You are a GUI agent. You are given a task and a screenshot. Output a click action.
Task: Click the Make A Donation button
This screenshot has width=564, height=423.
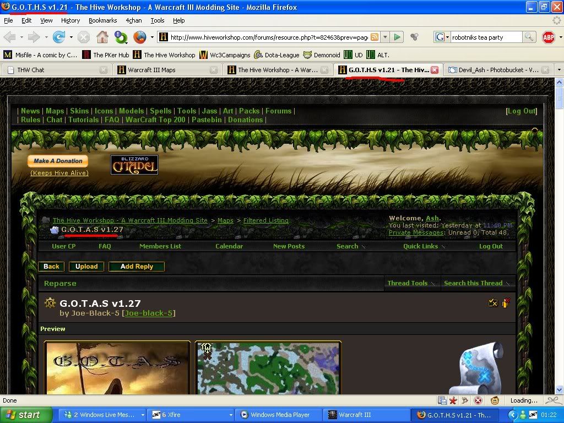(58, 161)
